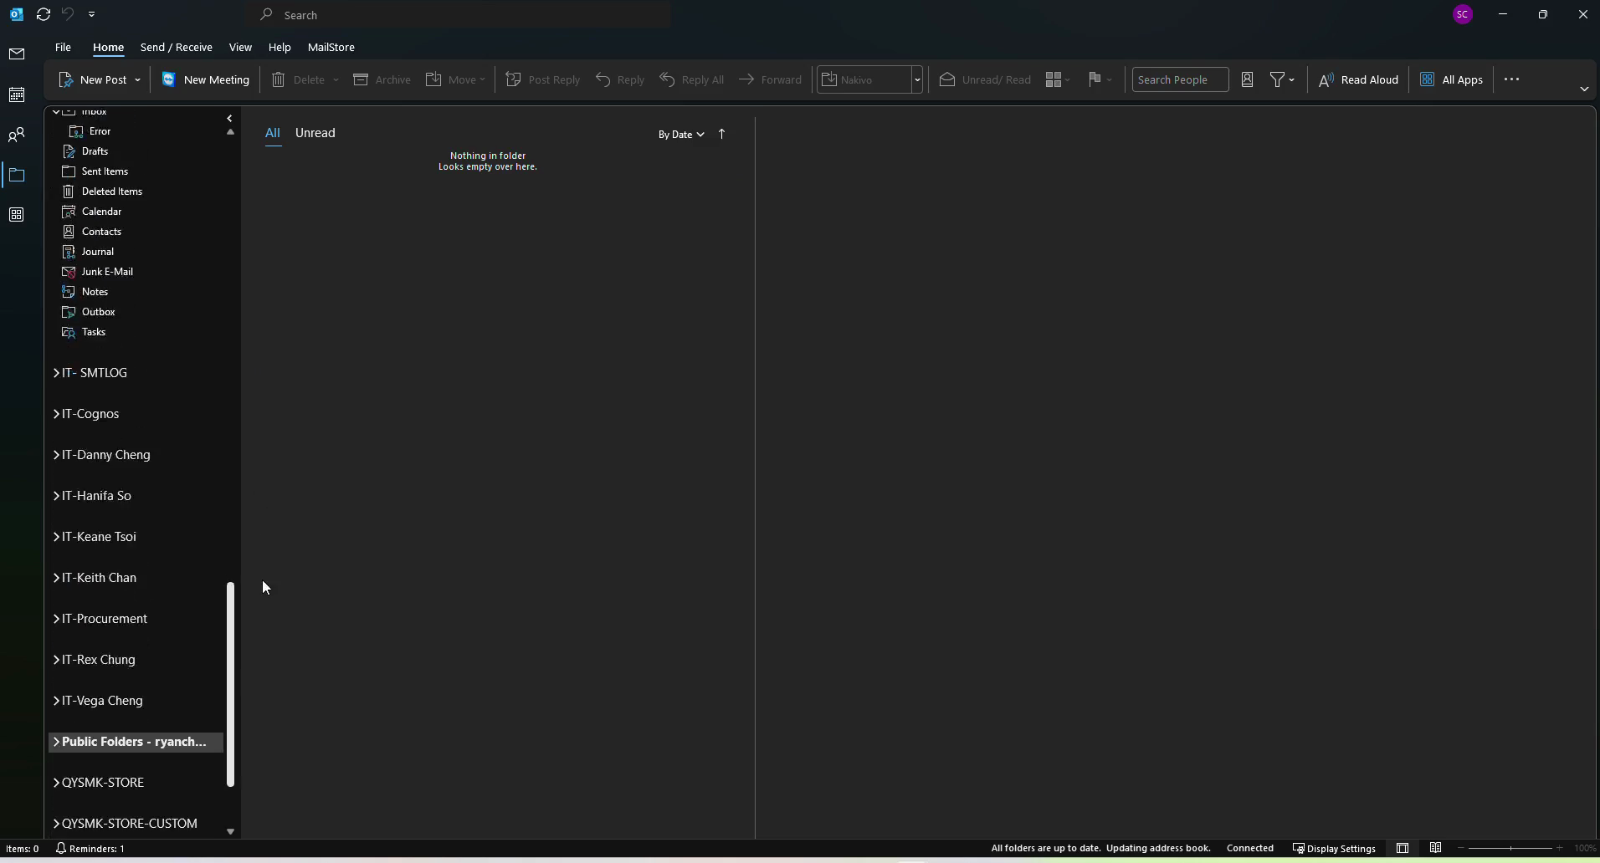This screenshot has height=863, width=1600.
Task: Click the Reply toolbar button
Action: tap(620, 79)
